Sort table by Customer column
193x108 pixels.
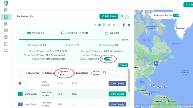pos(32,73)
